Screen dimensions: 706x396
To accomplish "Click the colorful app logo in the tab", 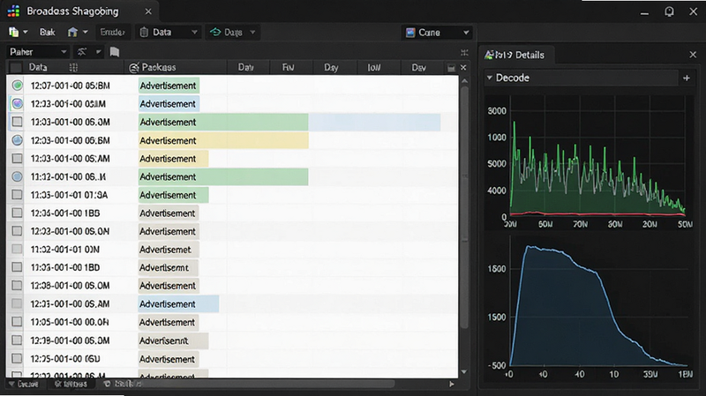I will tap(13, 11).
